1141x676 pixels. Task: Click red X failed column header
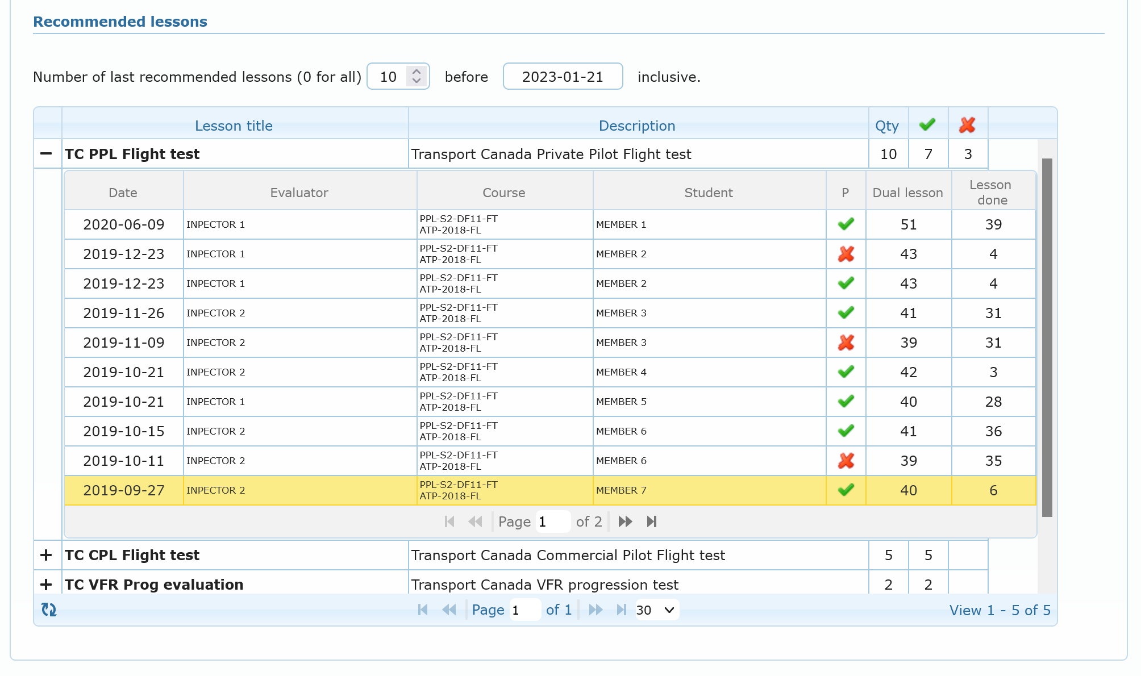(x=967, y=125)
